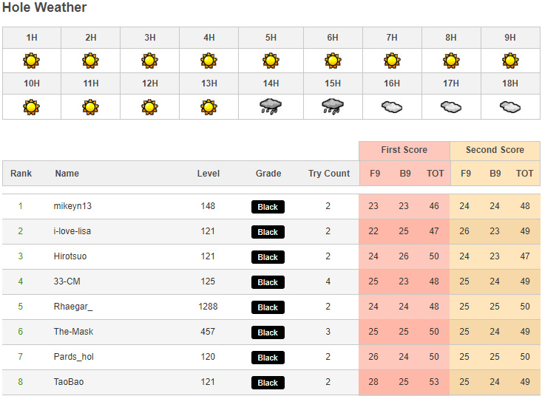The width and height of the screenshot is (542, 396).
Task: Click the Level column header
Action: coord(209,174)
